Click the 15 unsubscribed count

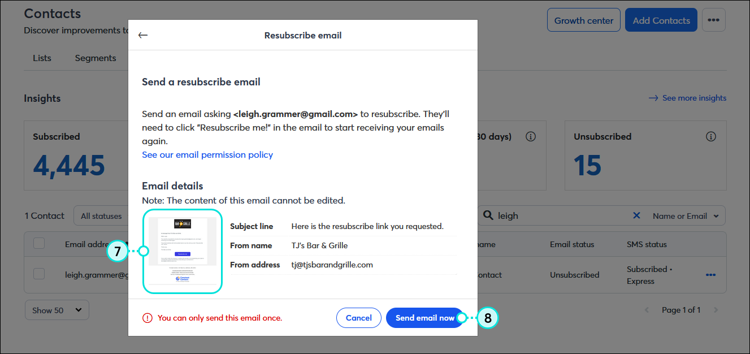(x=588, y=165)
